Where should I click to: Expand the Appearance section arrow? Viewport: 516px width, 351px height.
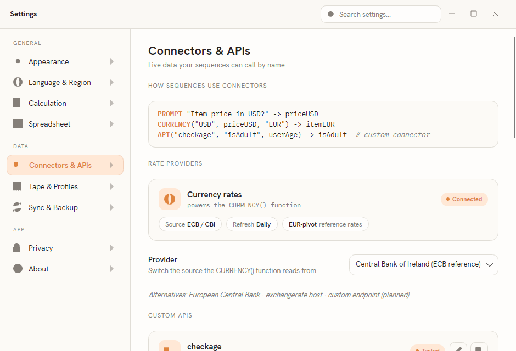point(112,61)
